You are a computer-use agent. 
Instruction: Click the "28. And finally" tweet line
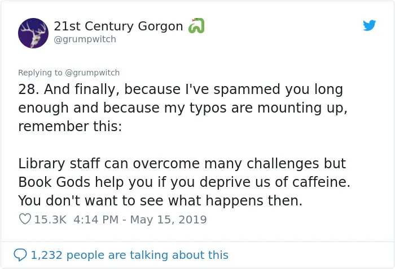click(181, 89)
